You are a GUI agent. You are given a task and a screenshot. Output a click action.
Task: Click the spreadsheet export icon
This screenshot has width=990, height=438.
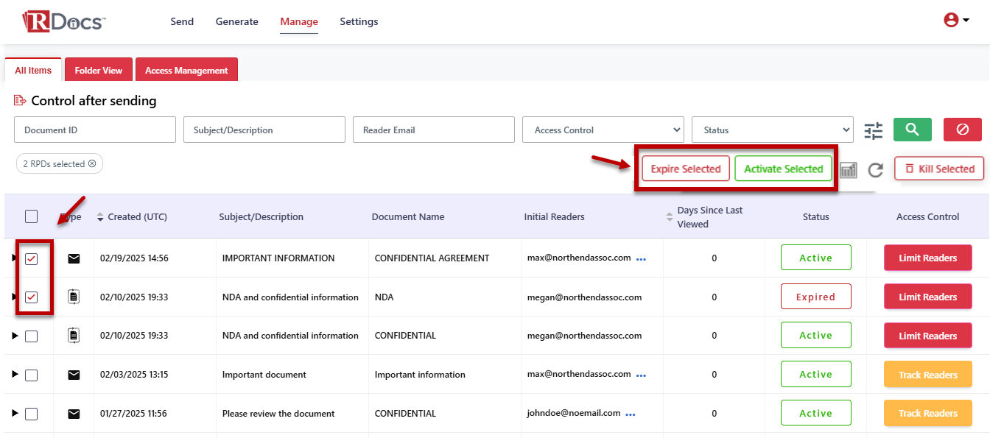click(849, 170)
